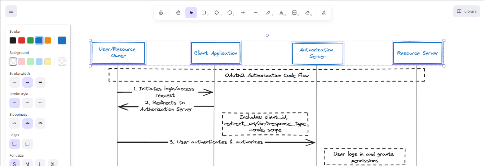The height and width of the screenshot is (166, 484).
Task: Open the hamburger main menu
Action: click(11, 11)
